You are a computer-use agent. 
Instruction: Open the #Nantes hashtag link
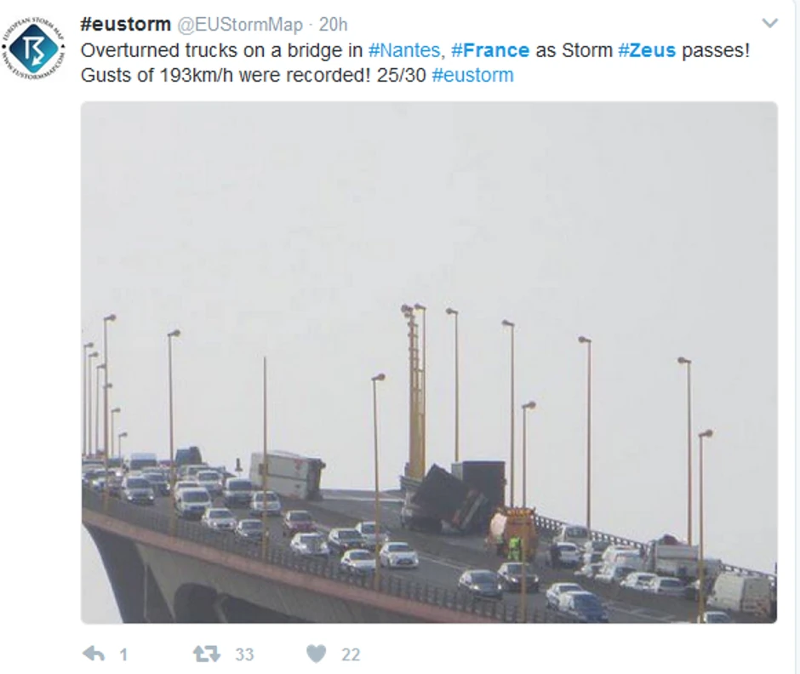pyautogui.click(x=404, y=50)
